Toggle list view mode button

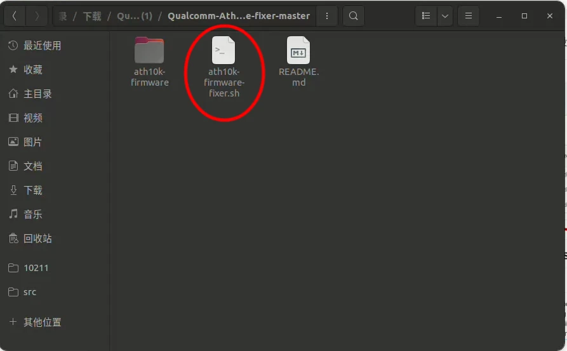tap(426, 16)
